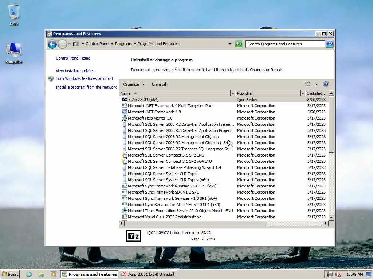Viewport: 373px width, 279px height.
Task: Open the Help question mark icon
Action: [x=326, y=84]
